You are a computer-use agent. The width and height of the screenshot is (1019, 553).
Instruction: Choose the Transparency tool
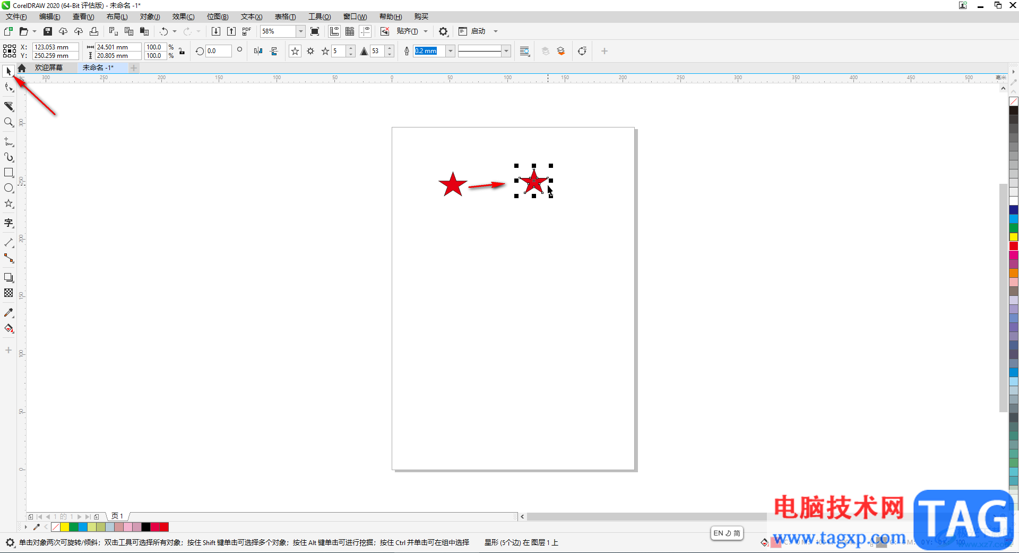pyautogui.click(x=8, y=293)
